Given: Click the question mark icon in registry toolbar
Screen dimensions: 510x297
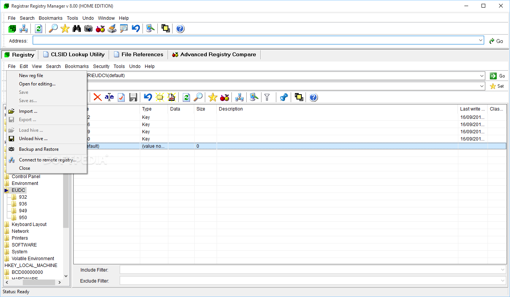Looking at the screenshot, I should click(x=313, y=97).
